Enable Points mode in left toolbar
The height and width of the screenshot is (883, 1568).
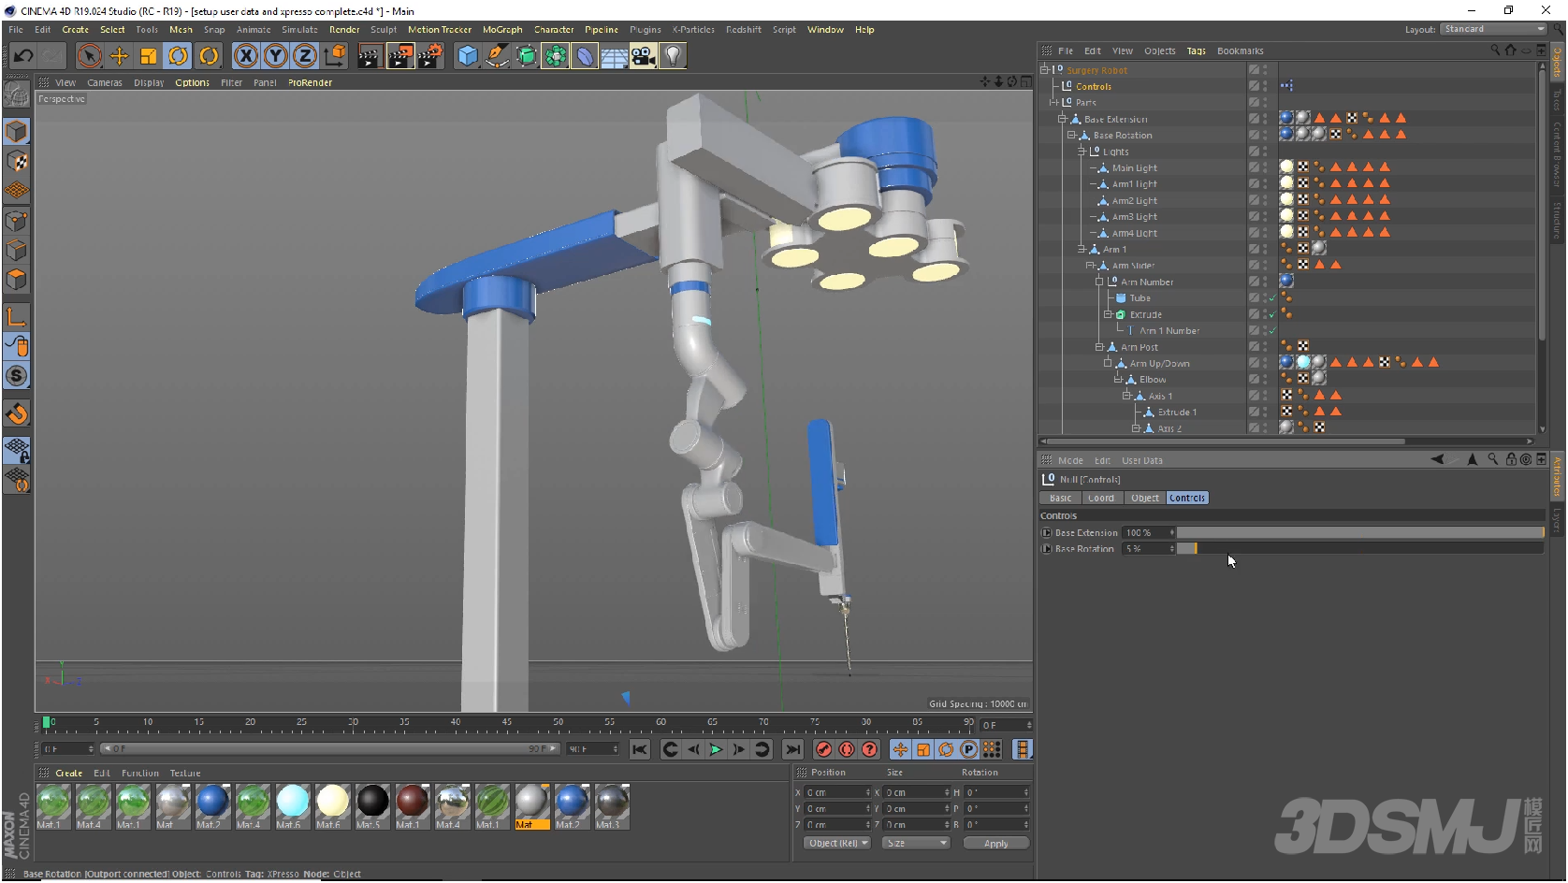[17, 221]
